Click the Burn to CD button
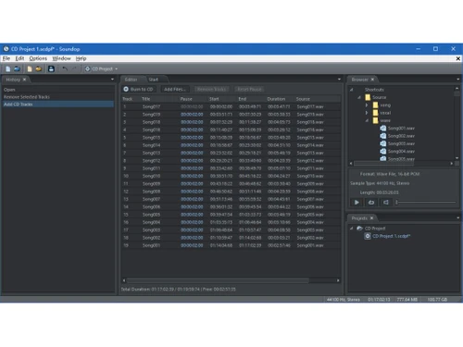This screenshot has width=463, height=347. coord(138,89)
